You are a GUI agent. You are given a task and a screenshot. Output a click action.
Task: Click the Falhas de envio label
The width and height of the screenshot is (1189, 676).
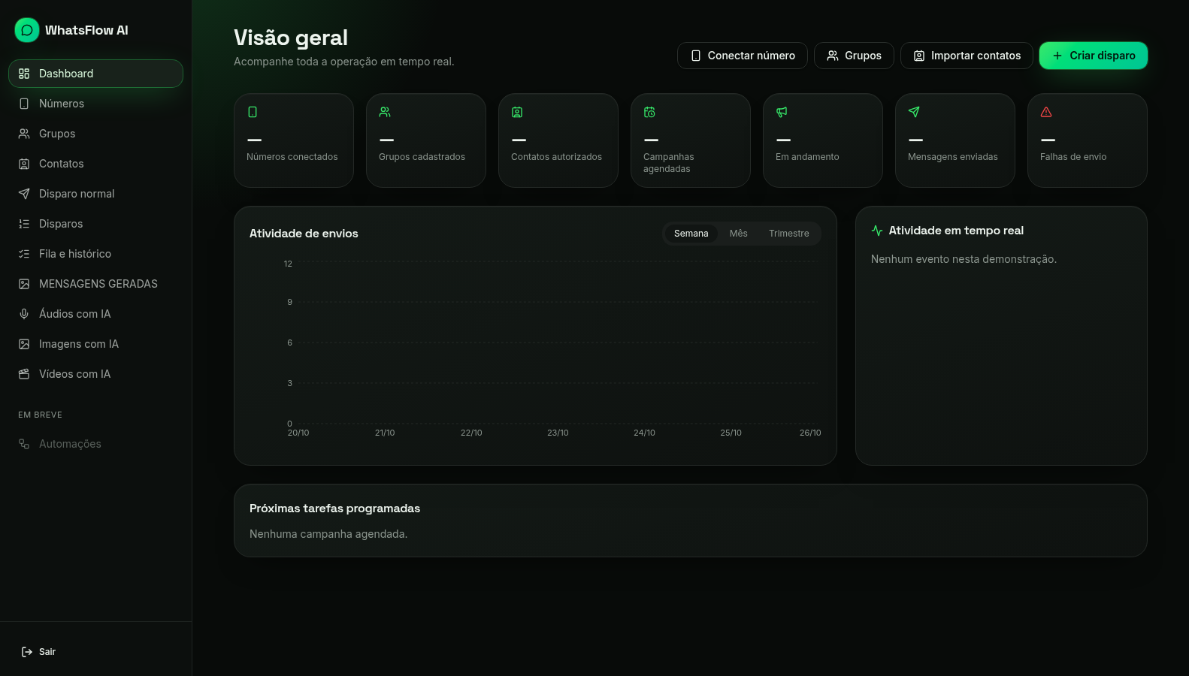[1073, 157]
